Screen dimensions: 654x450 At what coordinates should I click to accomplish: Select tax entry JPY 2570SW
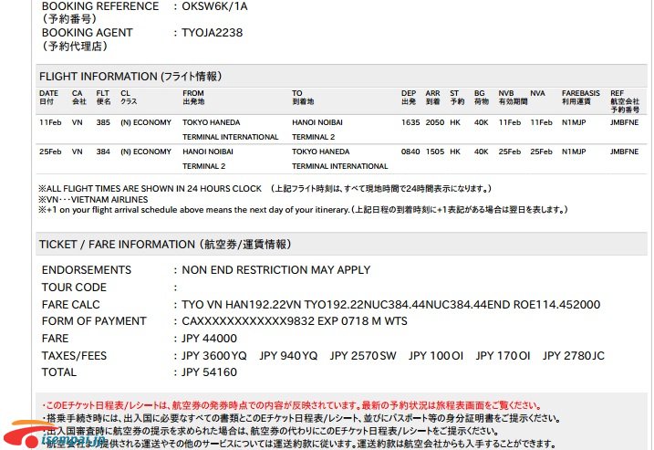coord(363,356)
